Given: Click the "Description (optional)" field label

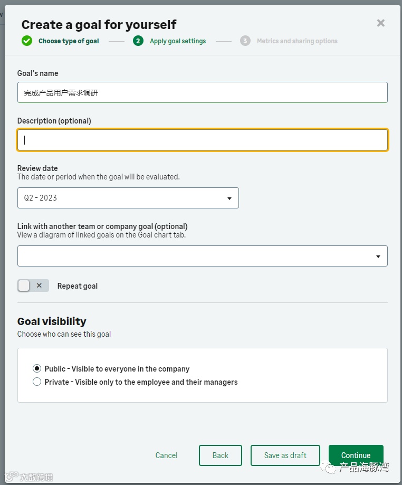Looking at the screenshot, I should (x=54, y=121).
